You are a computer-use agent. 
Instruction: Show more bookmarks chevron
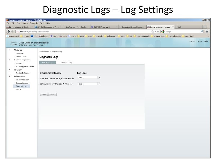208,36
